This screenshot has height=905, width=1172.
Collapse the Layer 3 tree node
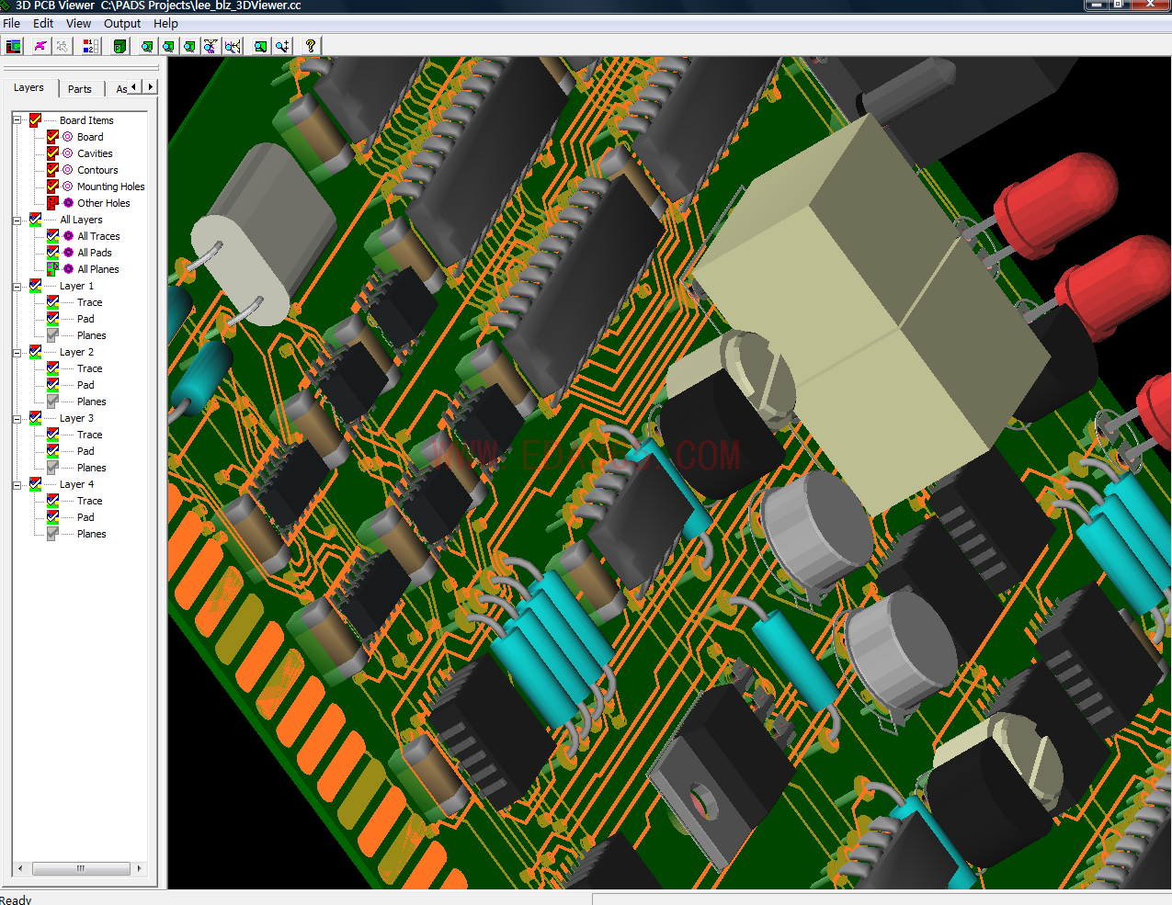17,419
